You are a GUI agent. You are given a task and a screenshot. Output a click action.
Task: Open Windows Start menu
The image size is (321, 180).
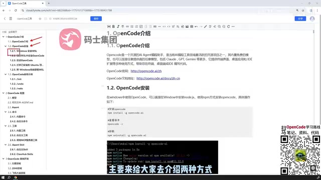coord(3,177)
